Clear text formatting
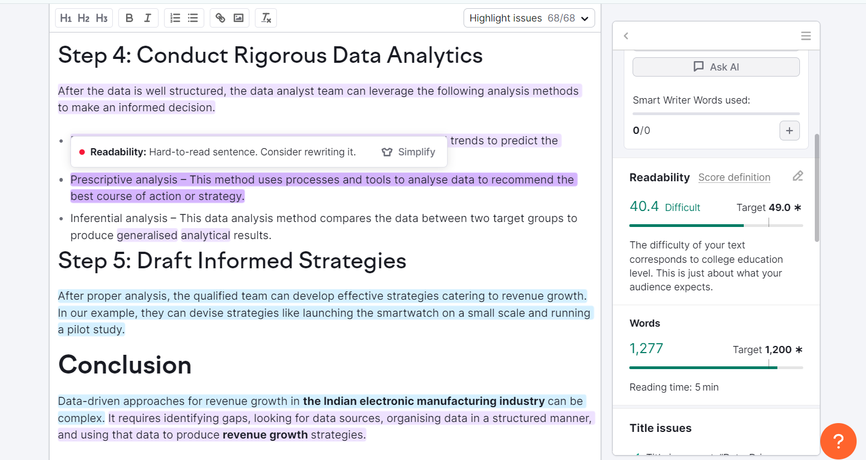The height and width of the screenshot is (460, 866). pyautogui.click(x=266, y=18)
